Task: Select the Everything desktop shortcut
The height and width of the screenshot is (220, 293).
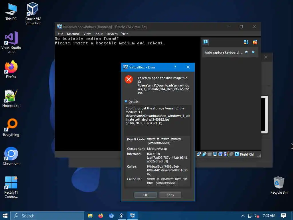Action: coord(11,127)
